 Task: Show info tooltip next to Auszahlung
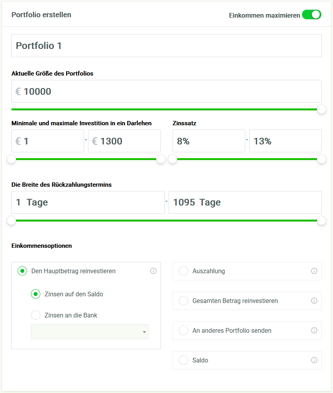[x=314, y=271]
